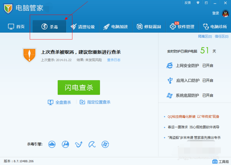Open the main menu icon beside the shirt

pyautogui.click(x=206, y=3)
